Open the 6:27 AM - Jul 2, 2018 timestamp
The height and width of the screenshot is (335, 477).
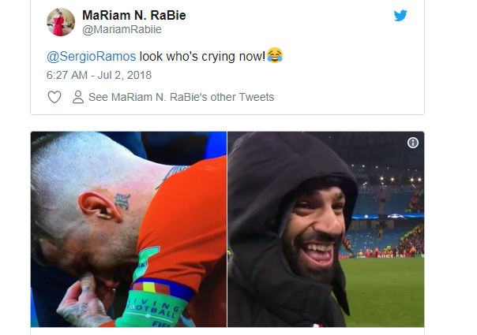pos(99,75)
